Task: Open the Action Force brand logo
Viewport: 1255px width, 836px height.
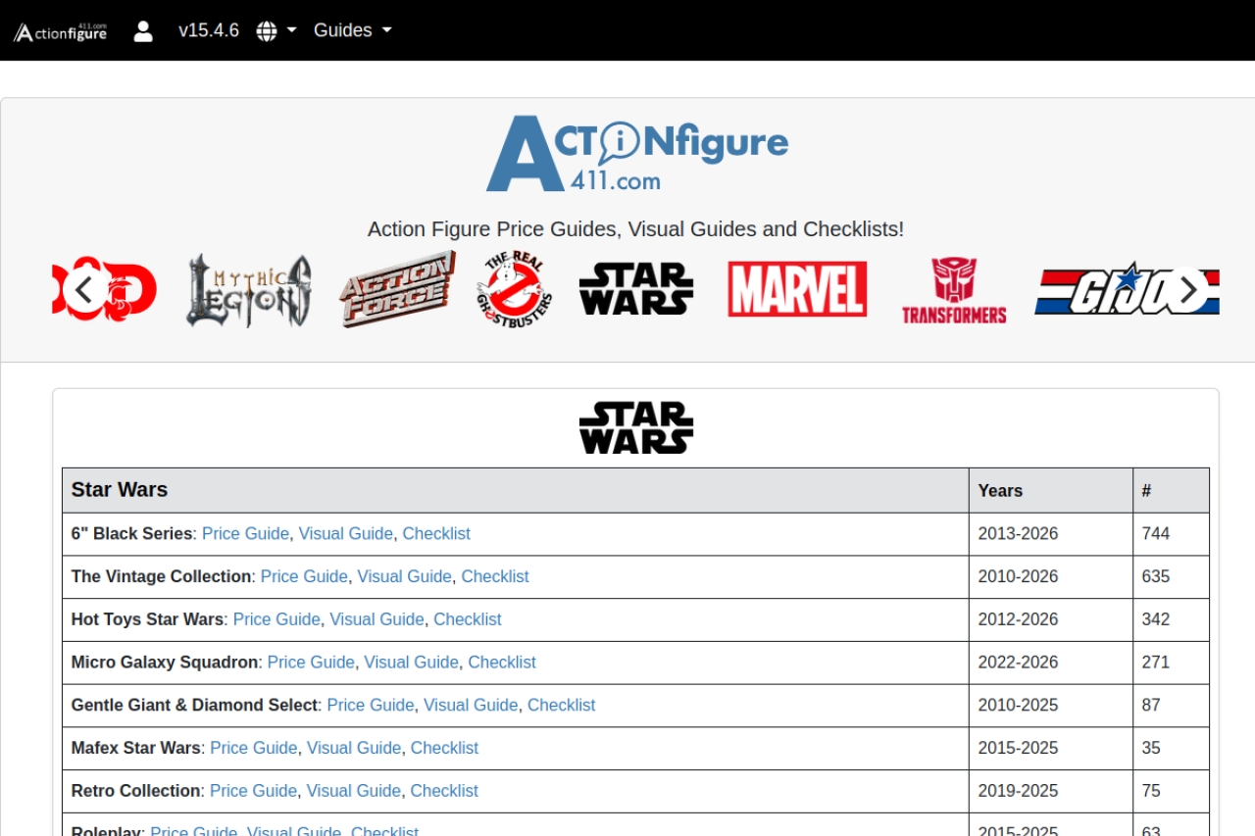Action: coord(397,289)
